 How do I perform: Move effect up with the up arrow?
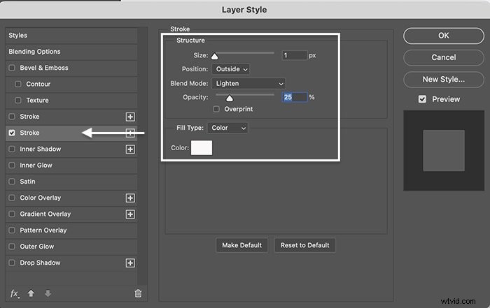[31, 293]
